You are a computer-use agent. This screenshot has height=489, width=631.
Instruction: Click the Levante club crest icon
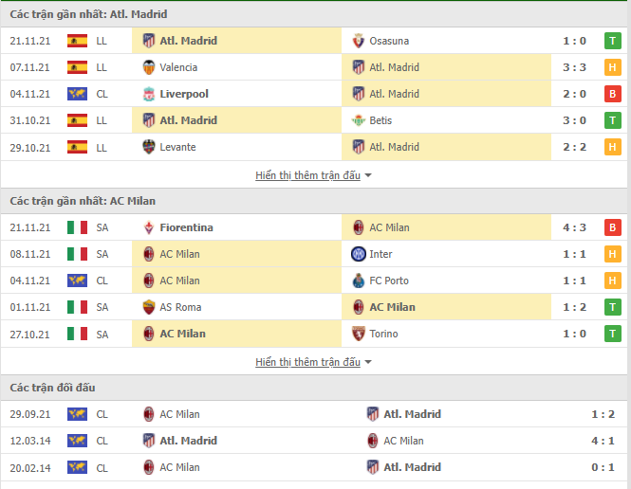tap(148, 147)
